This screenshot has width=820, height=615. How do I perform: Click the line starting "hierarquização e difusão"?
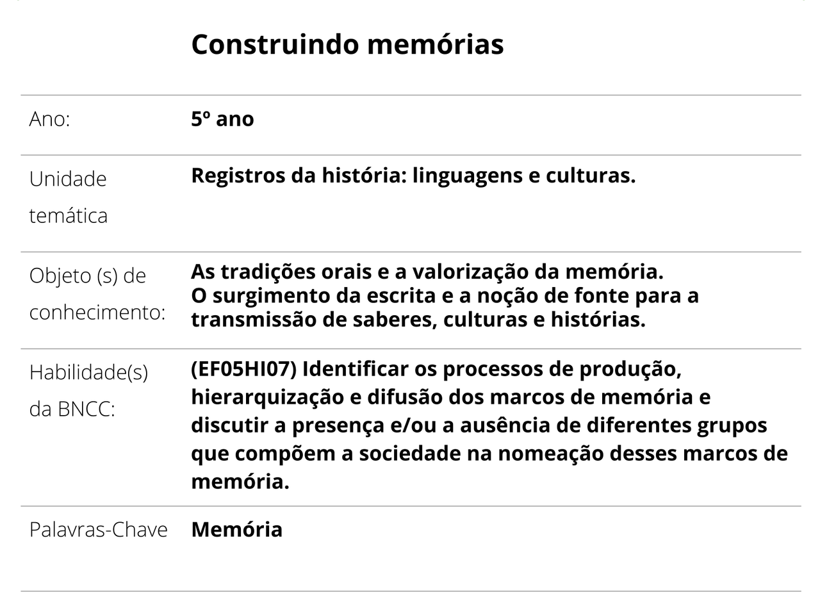tap(450, 397)
